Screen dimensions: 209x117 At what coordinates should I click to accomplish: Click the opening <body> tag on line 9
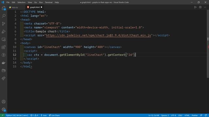25,43
